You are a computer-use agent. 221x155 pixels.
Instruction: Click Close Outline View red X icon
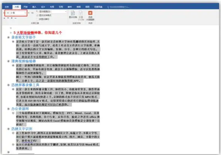pos(90,13)
